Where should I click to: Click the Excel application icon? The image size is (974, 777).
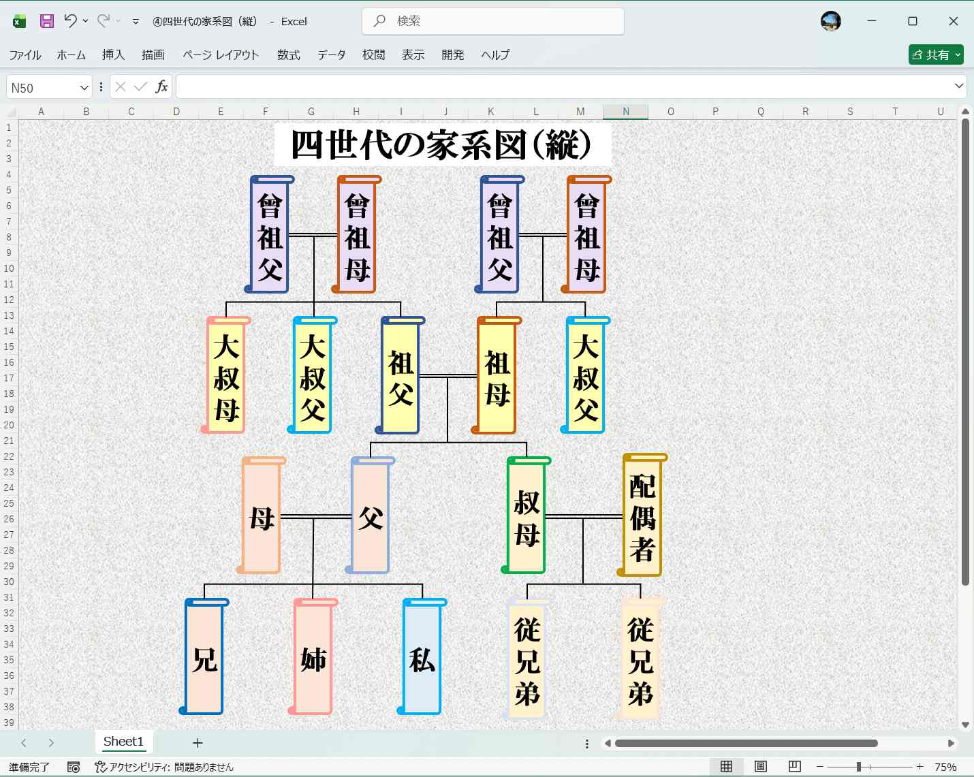(18, 20)
